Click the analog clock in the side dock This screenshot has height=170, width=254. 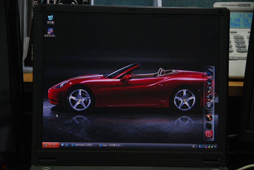click(209, 106)
